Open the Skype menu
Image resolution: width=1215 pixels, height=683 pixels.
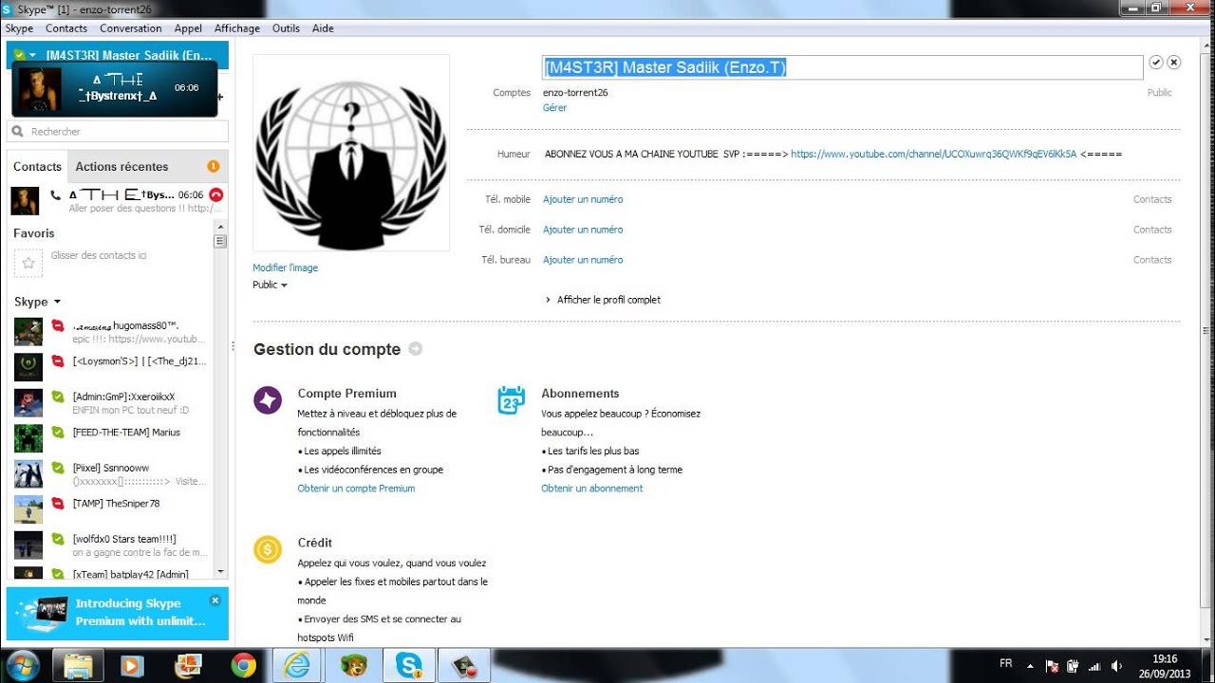click(x=19, y=28)
